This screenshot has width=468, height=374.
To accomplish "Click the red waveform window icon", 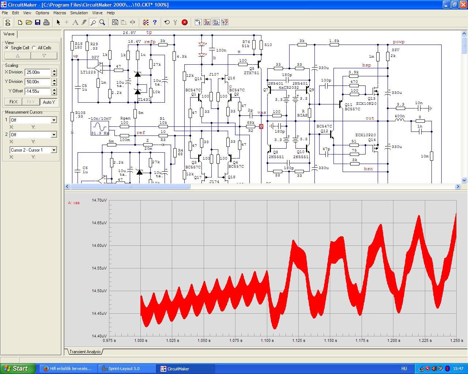I will (207, 22).
